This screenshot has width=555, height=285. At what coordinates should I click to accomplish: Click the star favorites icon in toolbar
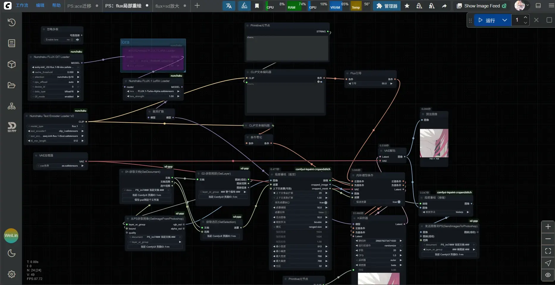pyautogui.click(x=407, y=6)
